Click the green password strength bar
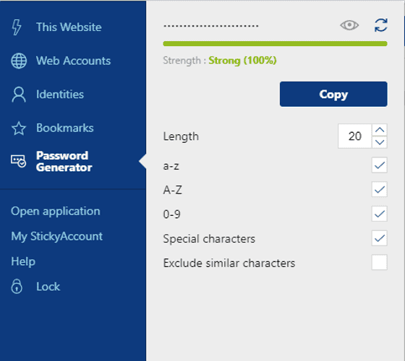Screen dimensions: 405x361 (275, 43)
